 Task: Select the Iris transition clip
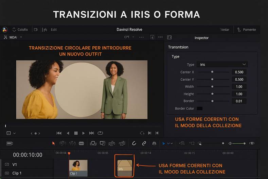[x=125, y=168]
